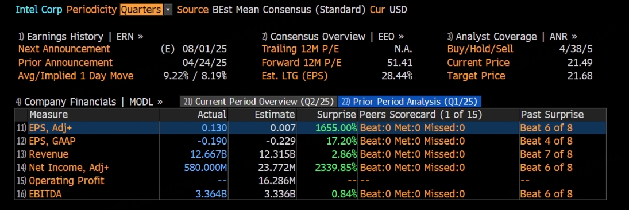Click the Estimate column header
Image resolution: width=629 pixels, height=210 pixels.
(x=275, y=115)
